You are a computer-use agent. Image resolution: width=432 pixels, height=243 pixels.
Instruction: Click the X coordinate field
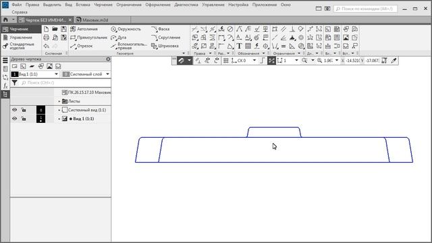352,61
